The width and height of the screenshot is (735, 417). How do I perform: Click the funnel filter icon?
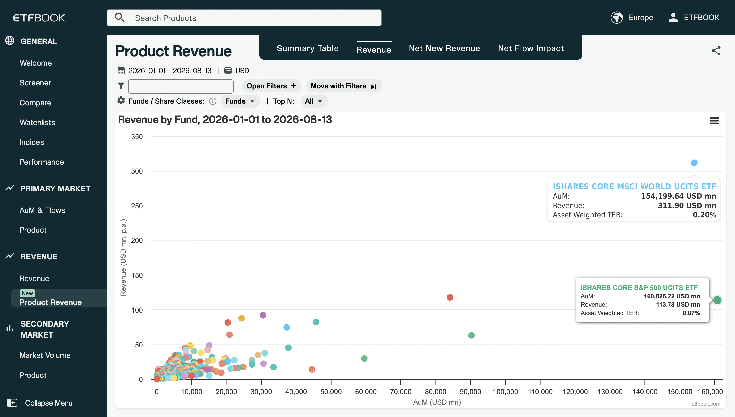coord(121,86)
